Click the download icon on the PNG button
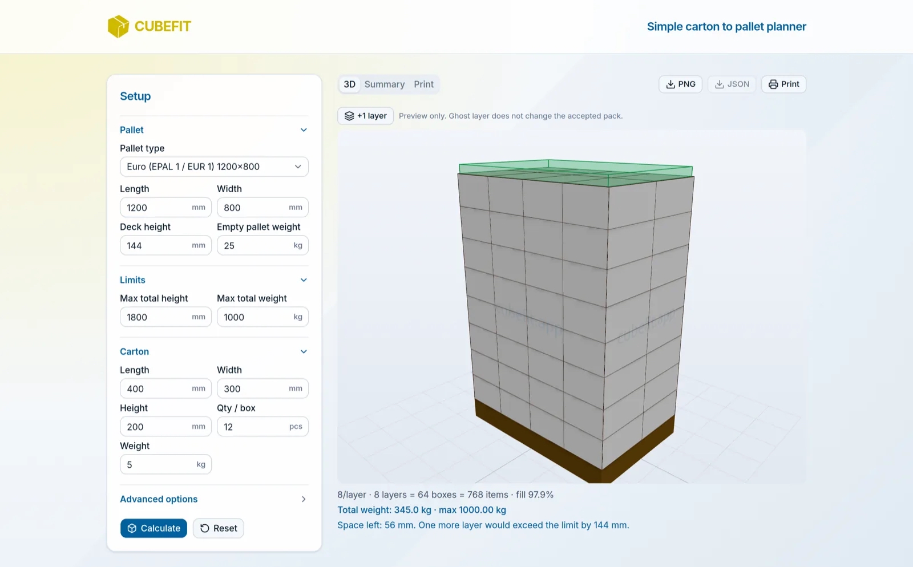 click(670, 84)
